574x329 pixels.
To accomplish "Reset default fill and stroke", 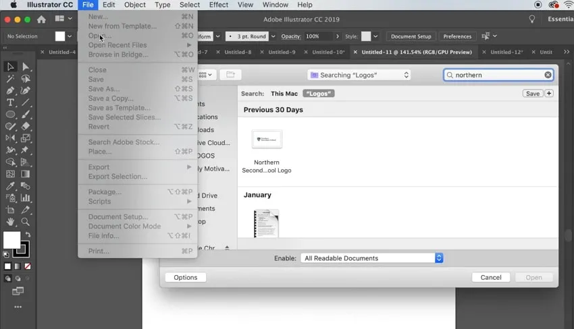I will pyautogui.click(x=6, y=254).
